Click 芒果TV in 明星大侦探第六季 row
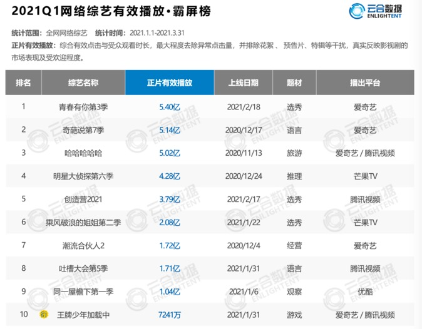The width and height of the screenshot is (422, 329). point(365,176)
